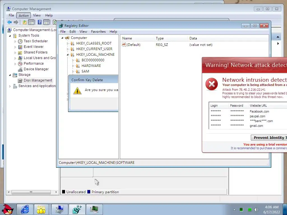Viewport: 287px width, 215px height.
Task: Open Computer Management File menu
Action: pos(11,15)
